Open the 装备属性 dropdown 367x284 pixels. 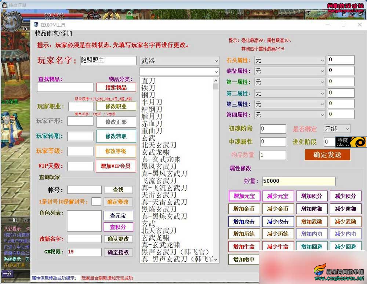pyautogui.click(x=290, y=71)
